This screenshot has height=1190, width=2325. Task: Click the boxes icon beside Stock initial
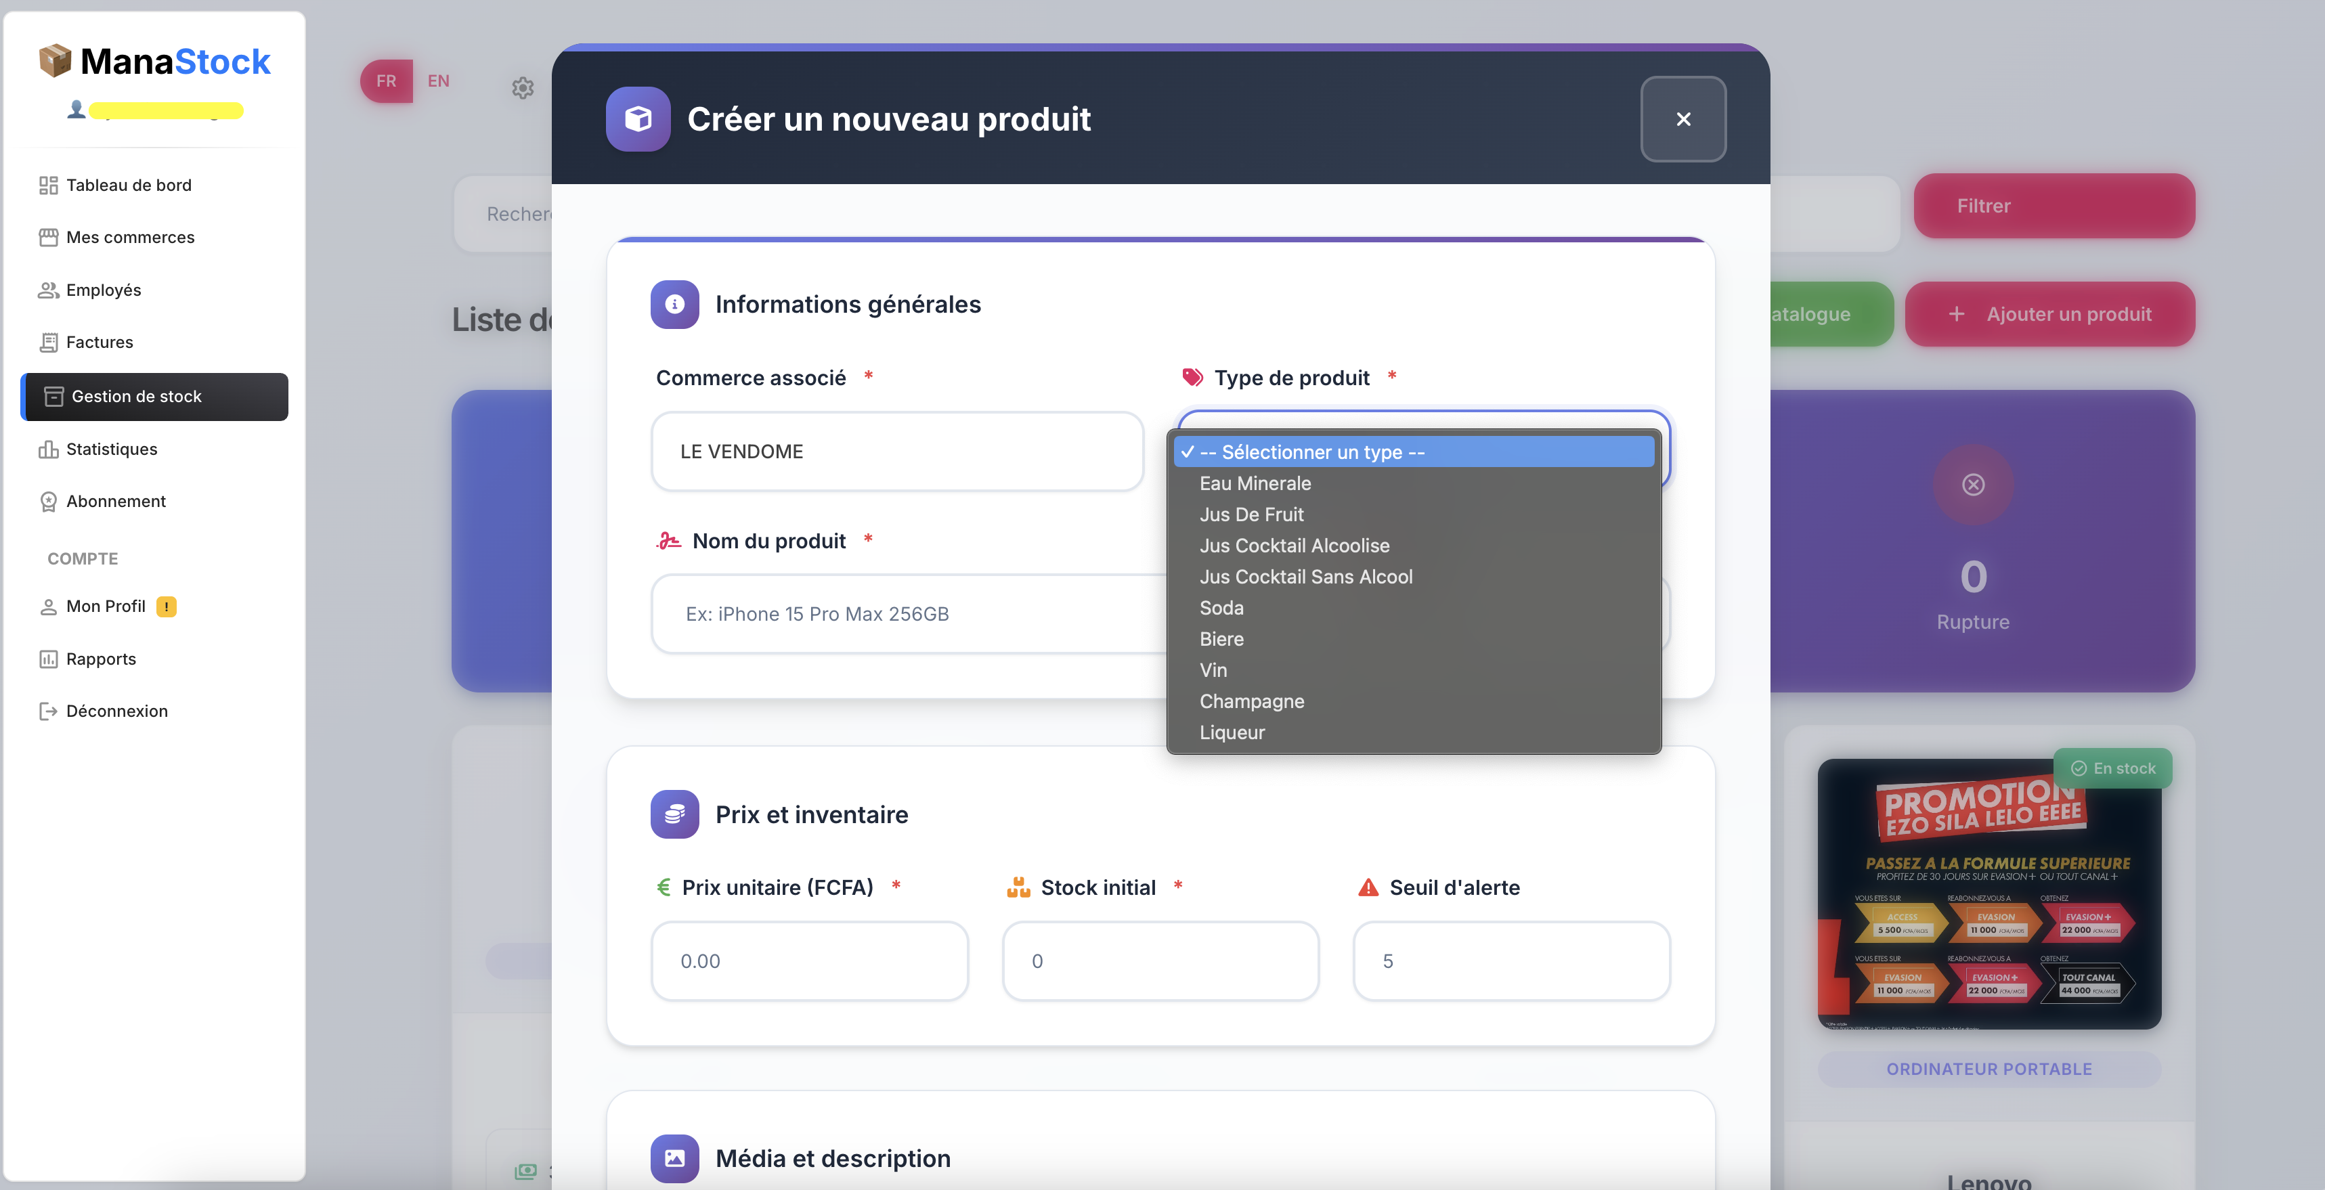tap(1018, 887)
